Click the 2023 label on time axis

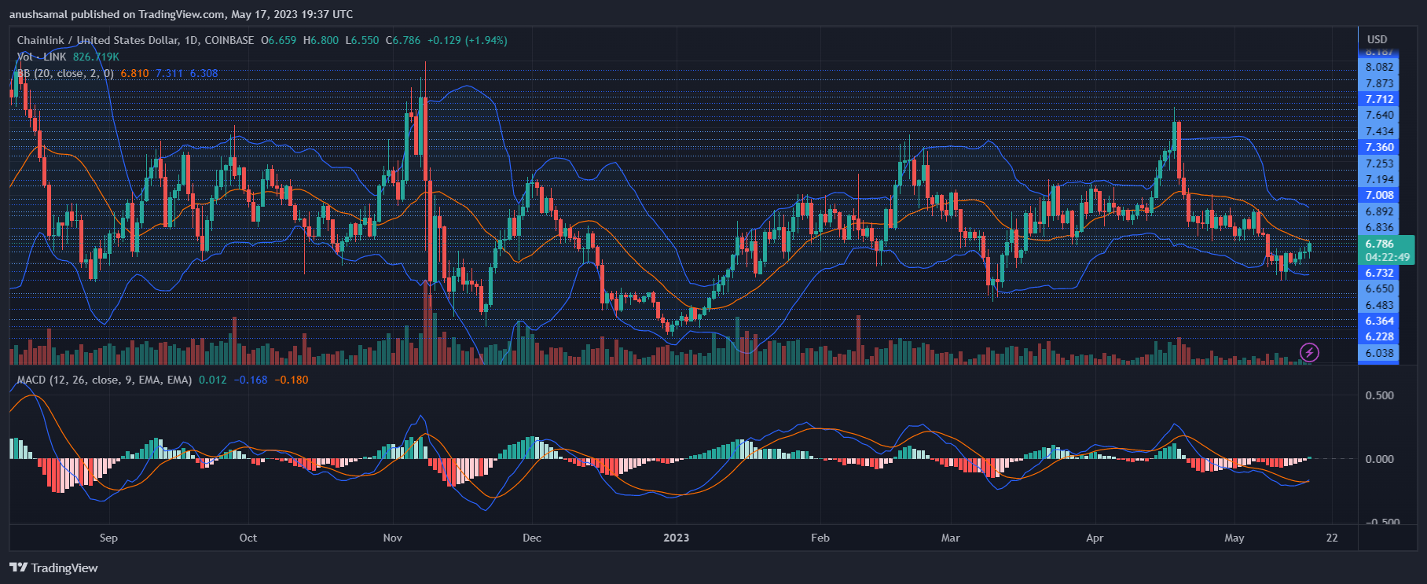point(676,538)
